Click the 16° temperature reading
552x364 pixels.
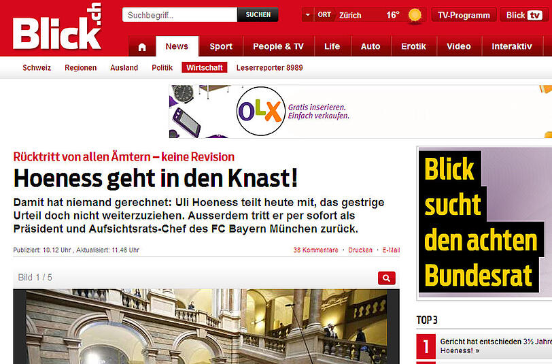(x=393, y=15)
